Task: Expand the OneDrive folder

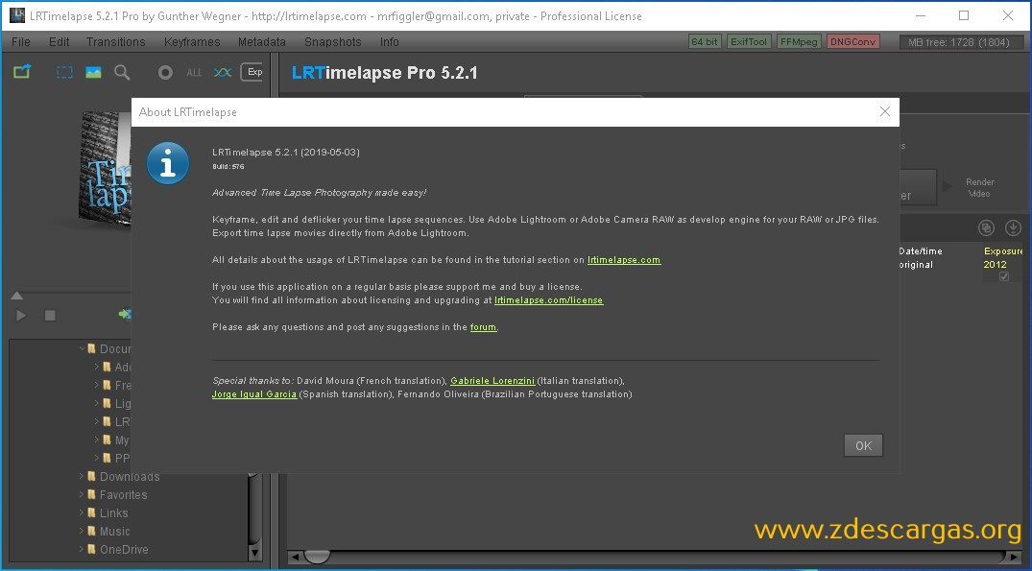Action: click(x=82, y=549)
